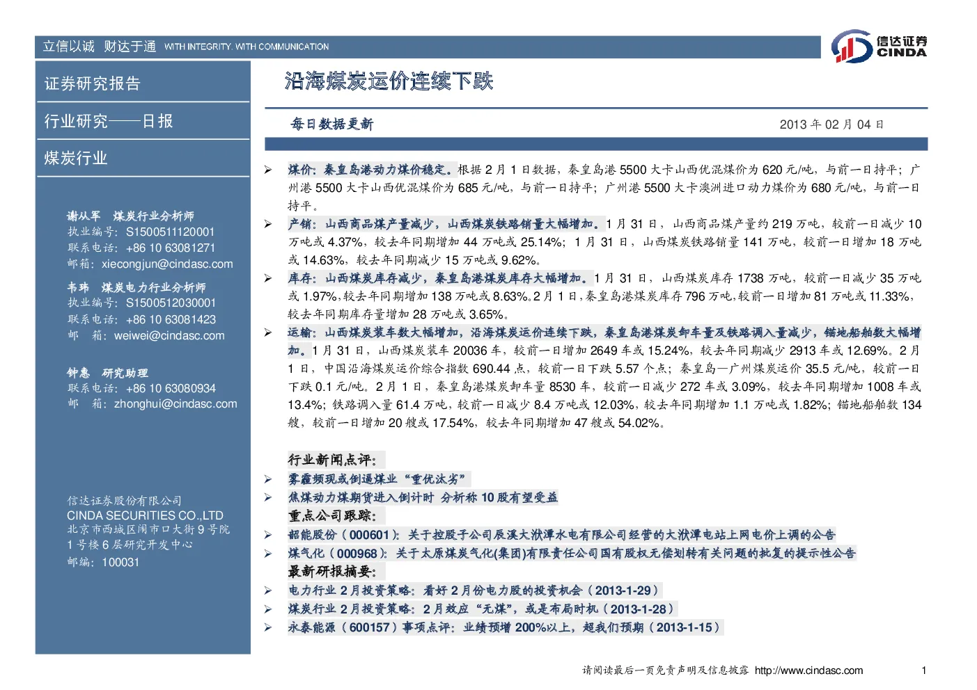Screen dimensions: 977x690
Task: Open the 韶能股份（000601）announcement line
Action: click(561, 535)
